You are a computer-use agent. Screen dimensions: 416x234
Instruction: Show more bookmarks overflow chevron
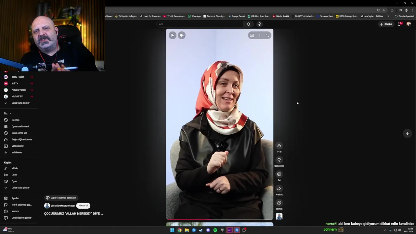tap(388, 16)
